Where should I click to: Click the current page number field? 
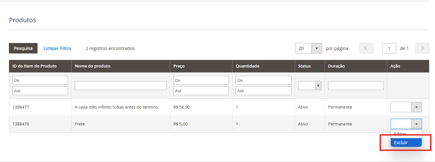point(389,48)
